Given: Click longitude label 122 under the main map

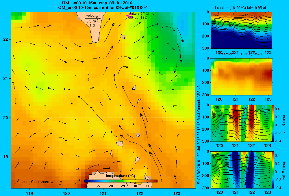Looking at the screenshot, I should point(140,193).
